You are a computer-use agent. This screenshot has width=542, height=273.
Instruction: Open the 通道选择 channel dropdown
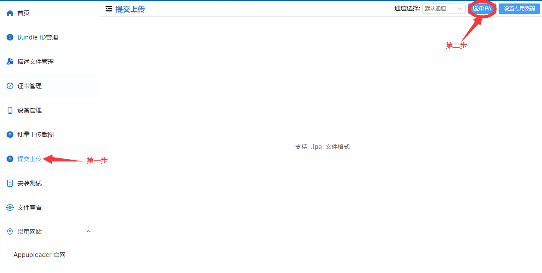(x=443, y=9)
